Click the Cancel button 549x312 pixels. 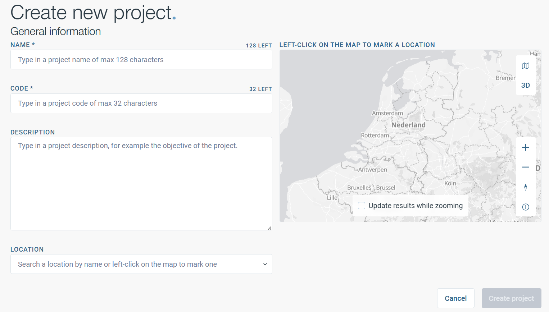[455, 298]
